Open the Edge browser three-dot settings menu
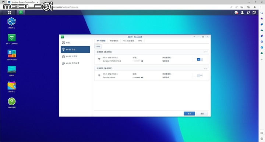The image size is (265, 142). pyautogui.click(x=261, y=7)
